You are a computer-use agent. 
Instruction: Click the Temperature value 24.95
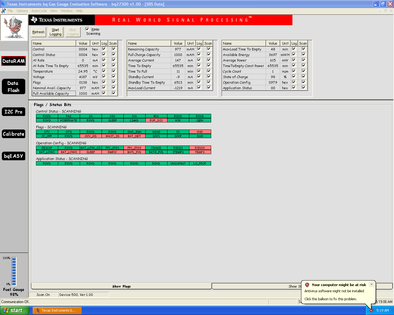pos(83,71)
